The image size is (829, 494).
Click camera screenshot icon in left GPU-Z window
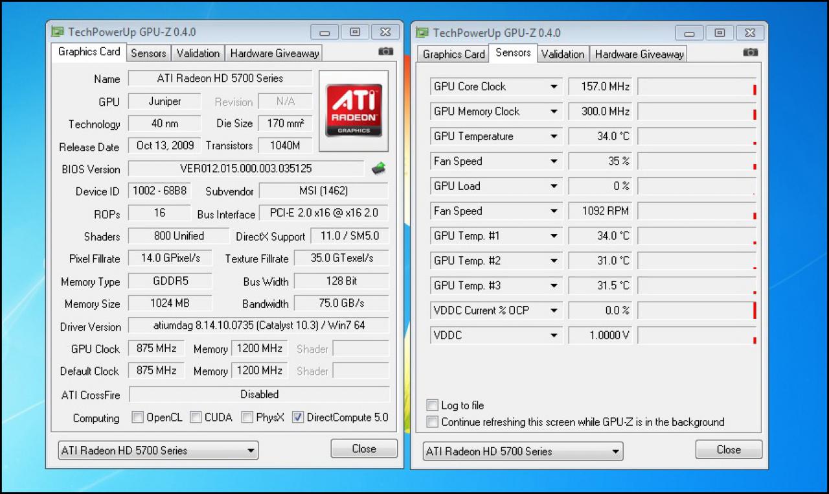tap(385, 51)
